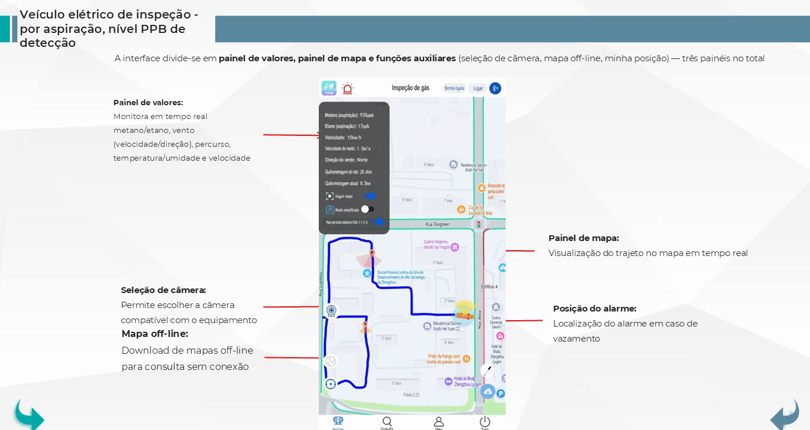The height and width of the screenshot is (430, 810).
Task: Click the Rua Tangmen street label
Action: [x=437, y=224]
